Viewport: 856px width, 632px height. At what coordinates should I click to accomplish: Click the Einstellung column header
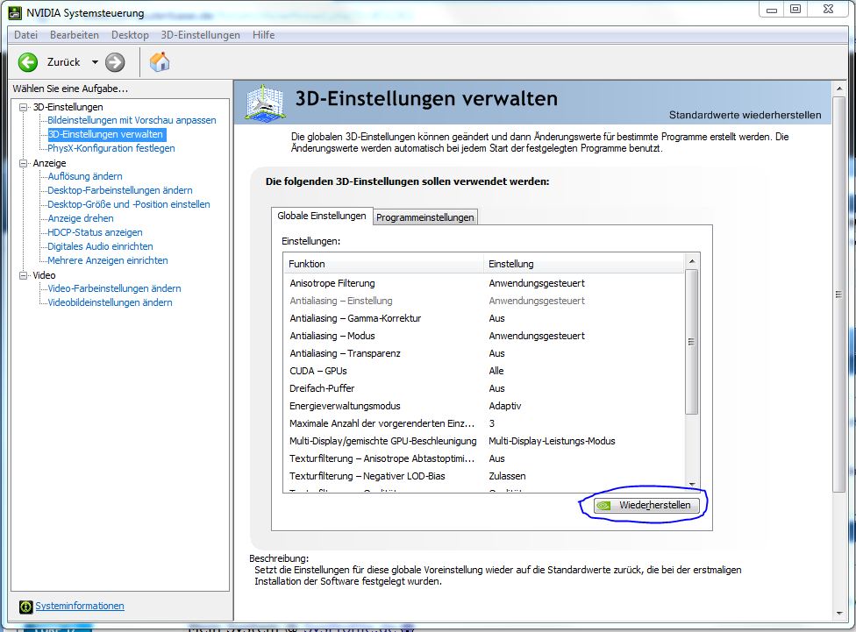pyautogui.click(x=583, y=264)
